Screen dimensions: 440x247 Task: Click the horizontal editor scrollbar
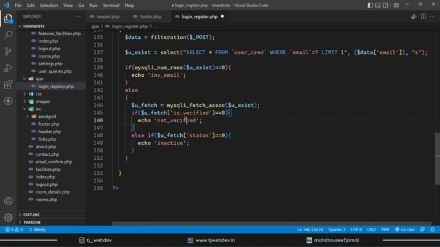coord(272,224)
